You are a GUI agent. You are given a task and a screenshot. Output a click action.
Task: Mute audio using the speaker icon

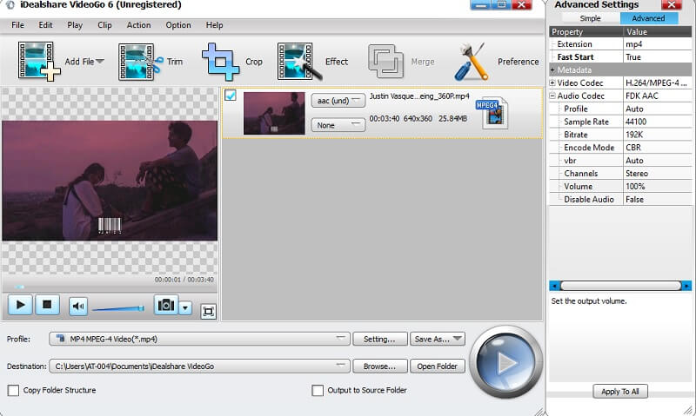click(78, 305)
